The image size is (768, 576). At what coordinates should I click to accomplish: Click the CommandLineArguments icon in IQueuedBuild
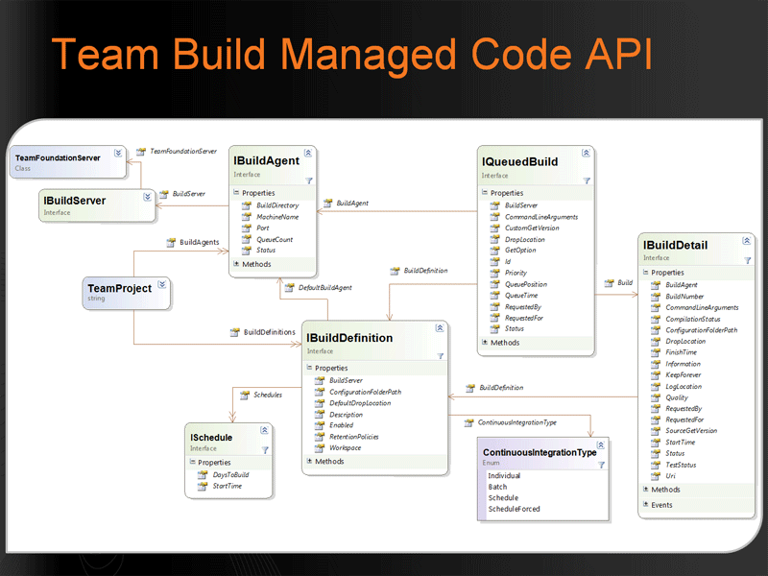tap(494, 217)
